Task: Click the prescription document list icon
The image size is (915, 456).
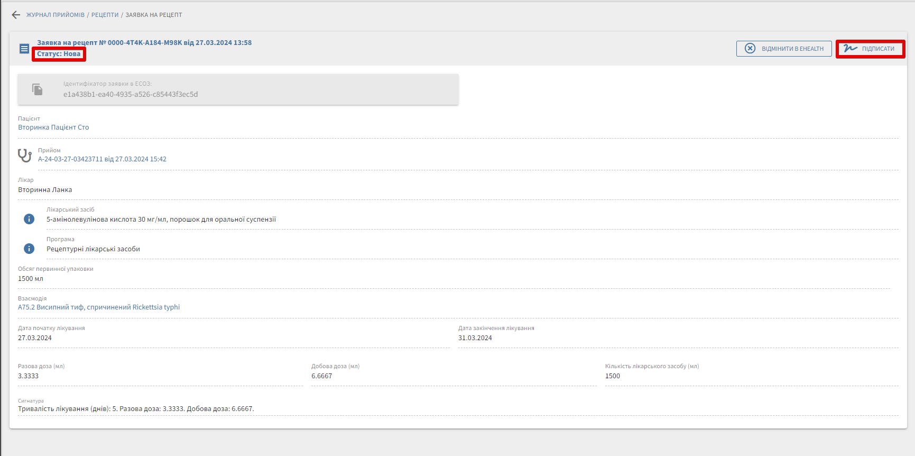Action: pos(24,49)
